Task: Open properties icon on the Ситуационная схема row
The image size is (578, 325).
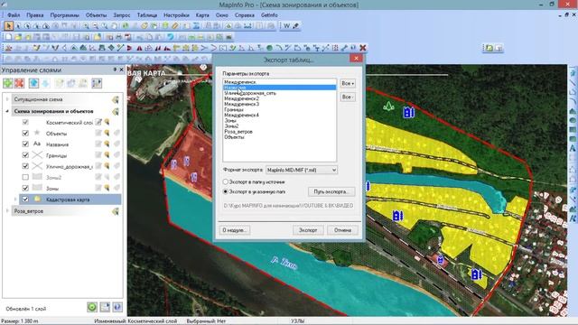Action: click(116, 99)
